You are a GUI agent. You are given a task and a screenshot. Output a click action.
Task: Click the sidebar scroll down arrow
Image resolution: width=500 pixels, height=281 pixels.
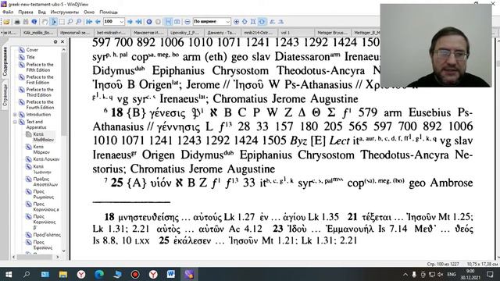tap(63, 251)
